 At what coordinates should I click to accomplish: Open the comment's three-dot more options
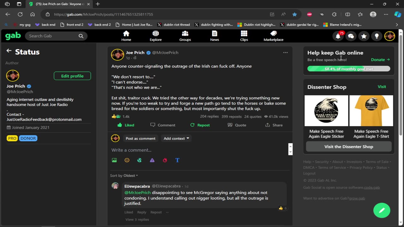pyautogui.click(x=167, y=212)
